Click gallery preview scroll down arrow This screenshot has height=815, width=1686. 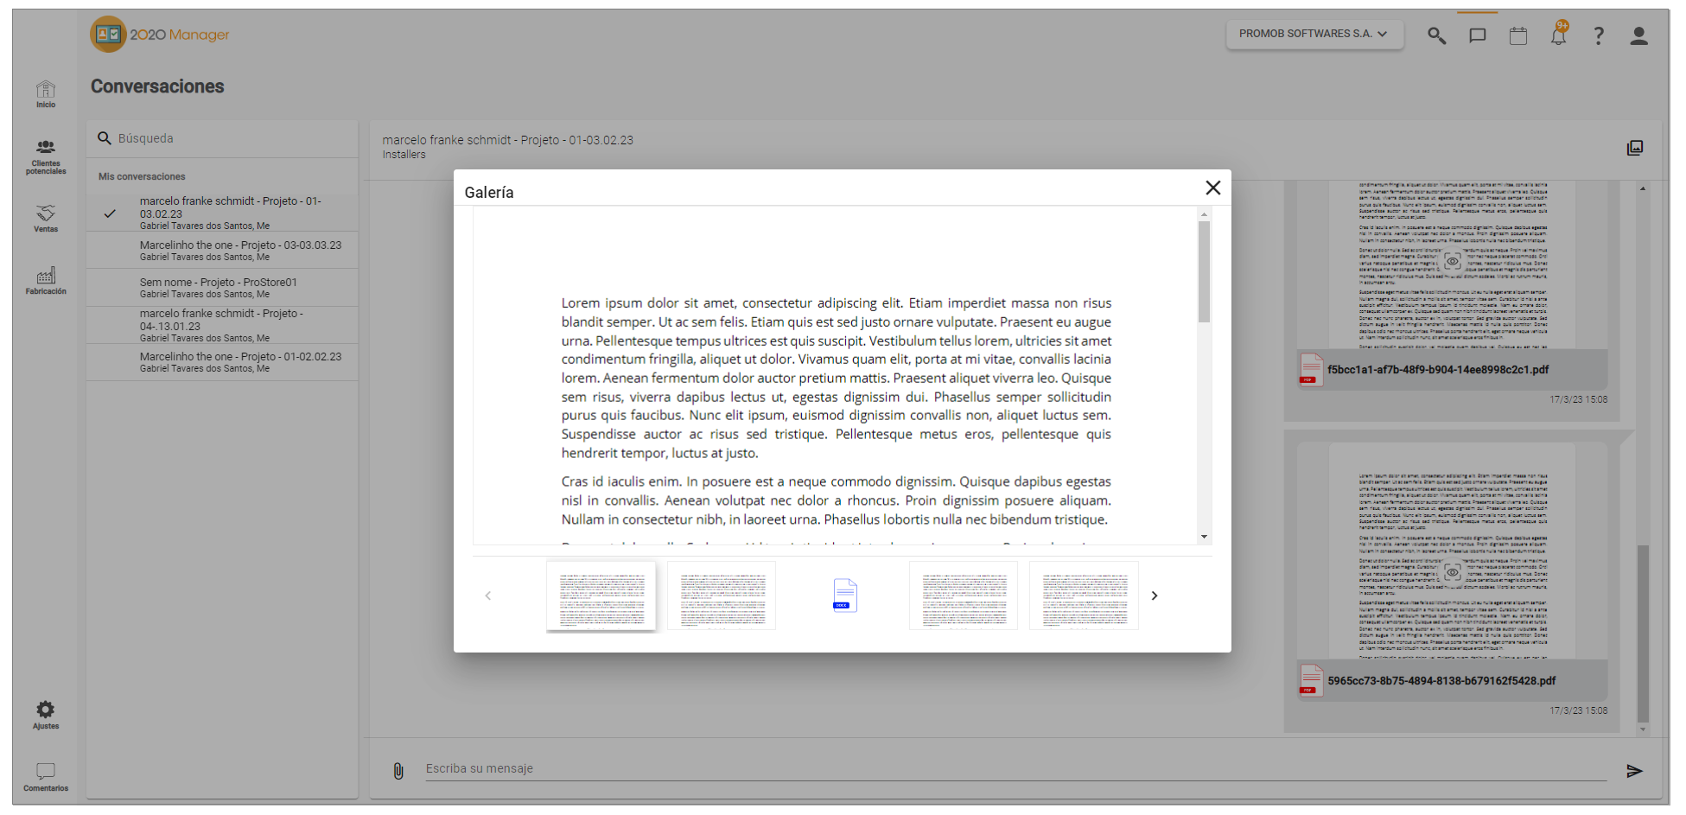click(x=1204, y=537)
